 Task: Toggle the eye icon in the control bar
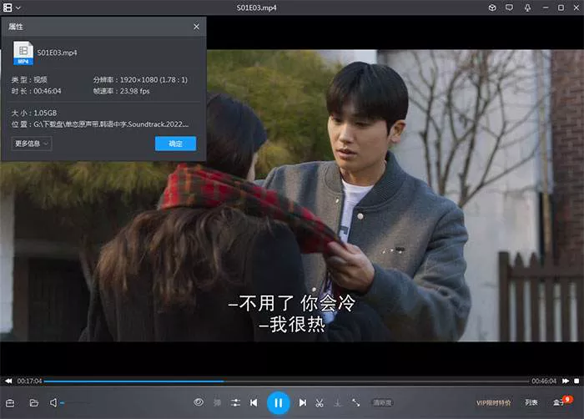(x=199, y=403)
